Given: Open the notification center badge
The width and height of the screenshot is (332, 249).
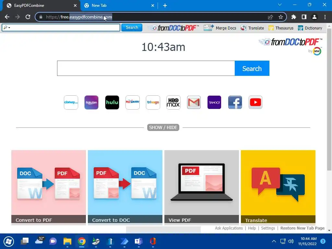Looking at the screenshot, I should (323, 241).
